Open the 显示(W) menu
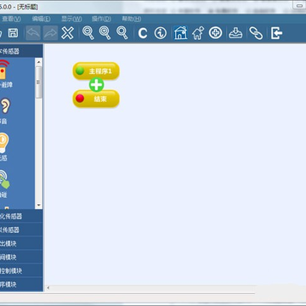Image resolution: width=306 pixels, height=306 pixels. click(71, 19)
